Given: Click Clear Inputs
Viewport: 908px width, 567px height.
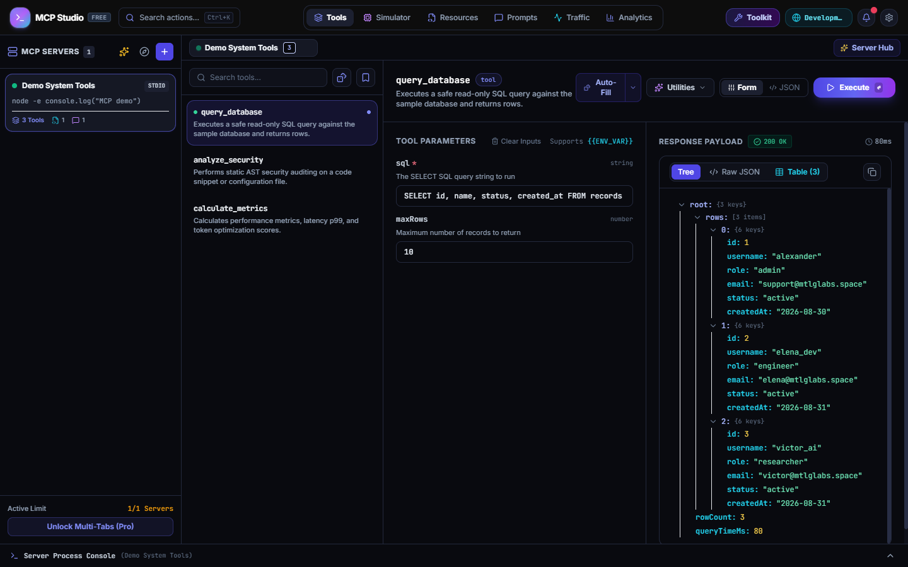Looking at the screenshot, I should pyautogui.click(x=516, y=141).
